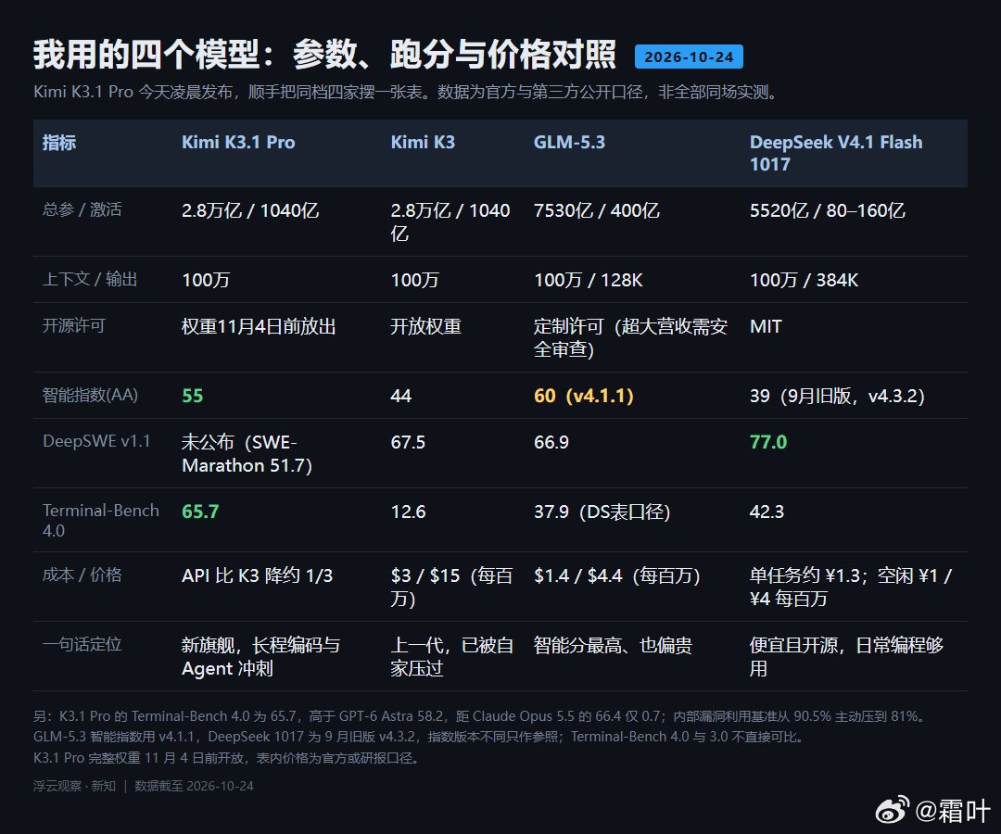The image size is (1001, 834).
Task: Click the title 我用的四个模型：参数、跑分与价格对照
Action: 324,55
